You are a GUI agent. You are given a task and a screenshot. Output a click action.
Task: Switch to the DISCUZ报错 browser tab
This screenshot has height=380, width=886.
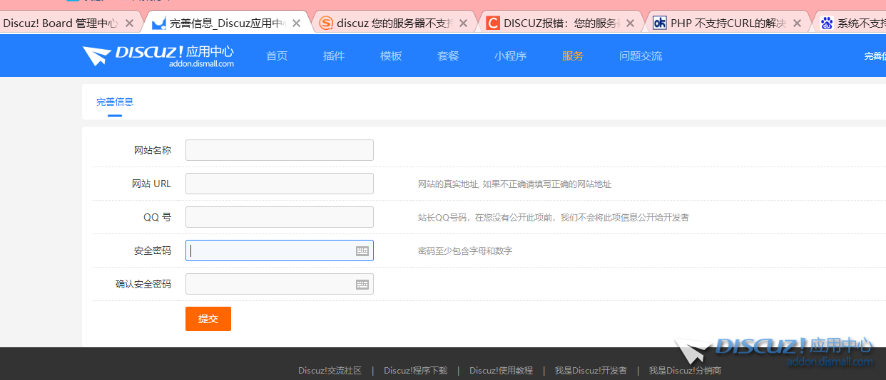point(549,23)
